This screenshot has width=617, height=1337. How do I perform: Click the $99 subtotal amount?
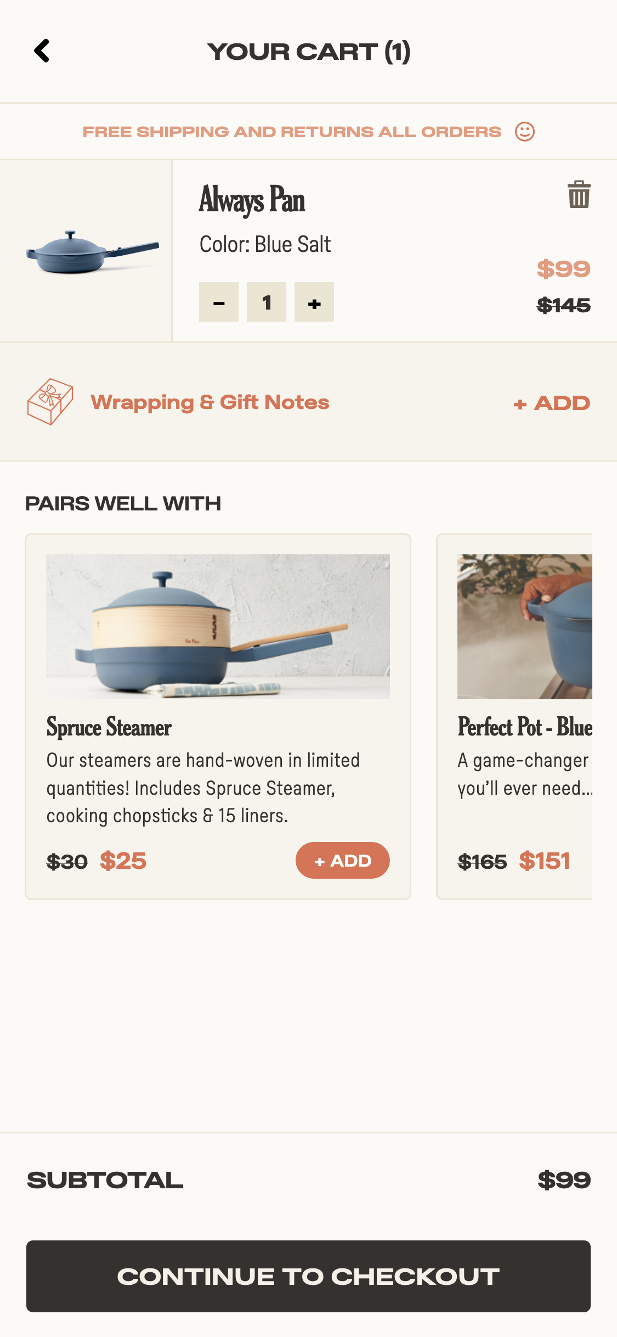coord(564,1179)
